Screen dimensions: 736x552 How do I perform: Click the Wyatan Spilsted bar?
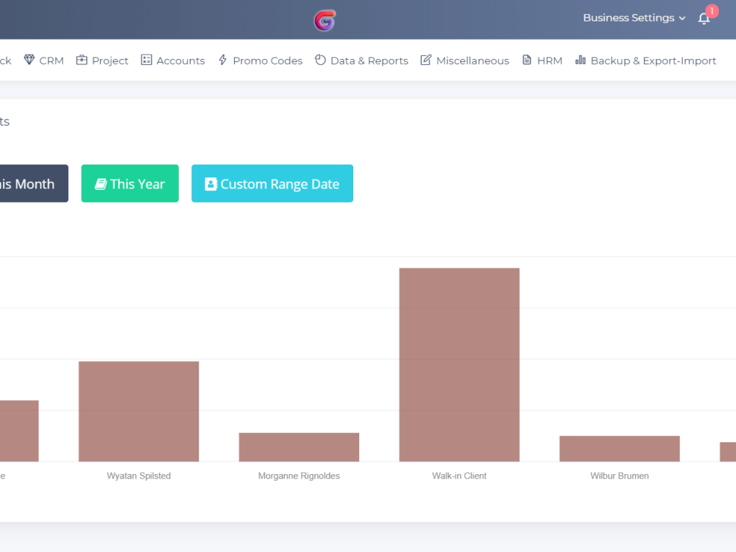139,411
